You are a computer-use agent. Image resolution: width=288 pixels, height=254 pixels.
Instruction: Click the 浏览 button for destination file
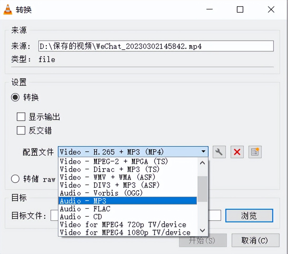coord(249,215)
